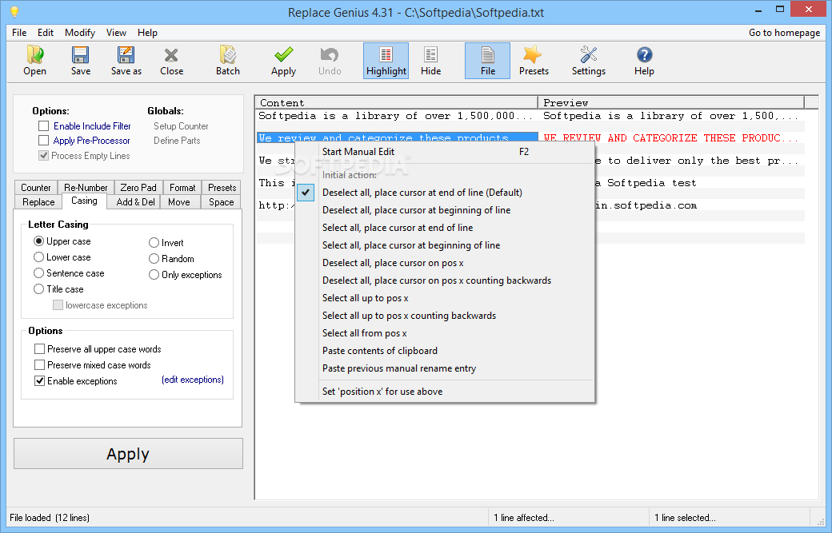Image resolution: width=832 pixels, height=533 pixels.
Task: Open the edit exceptions link
Action: 193,380
